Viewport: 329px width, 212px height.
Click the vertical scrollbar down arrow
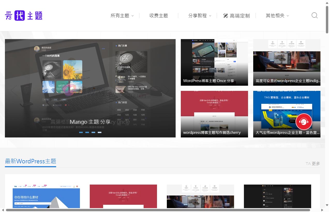click(327, 205)
